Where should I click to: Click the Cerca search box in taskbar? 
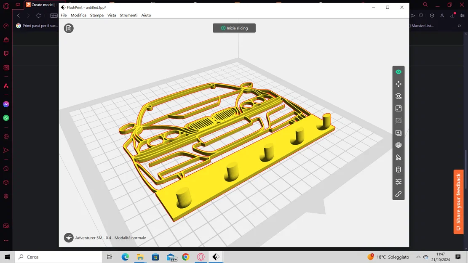[x=59, y=257]
